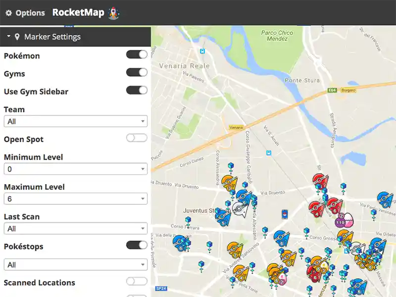Click transit station icon near Via G. Amalfi
Screen dimensions: 396x297
click(x=269, y=153)
